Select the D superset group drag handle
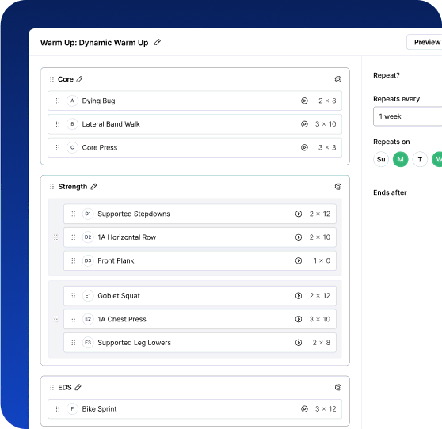This screenshot has width=442, height=429. [55, 237]
